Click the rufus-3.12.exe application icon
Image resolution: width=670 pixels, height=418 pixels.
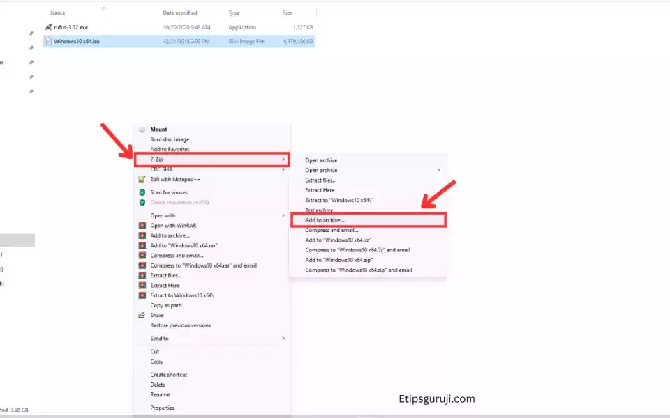(47, 27)
